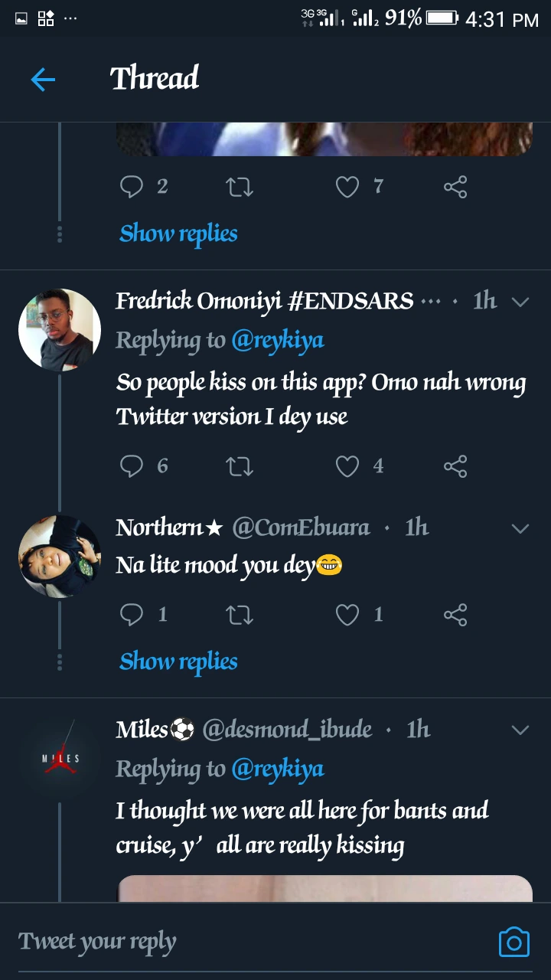Tap the 'Tweet your reply' field
The width and height of the screenshot is (551, 980).
(x=230, y=942)
